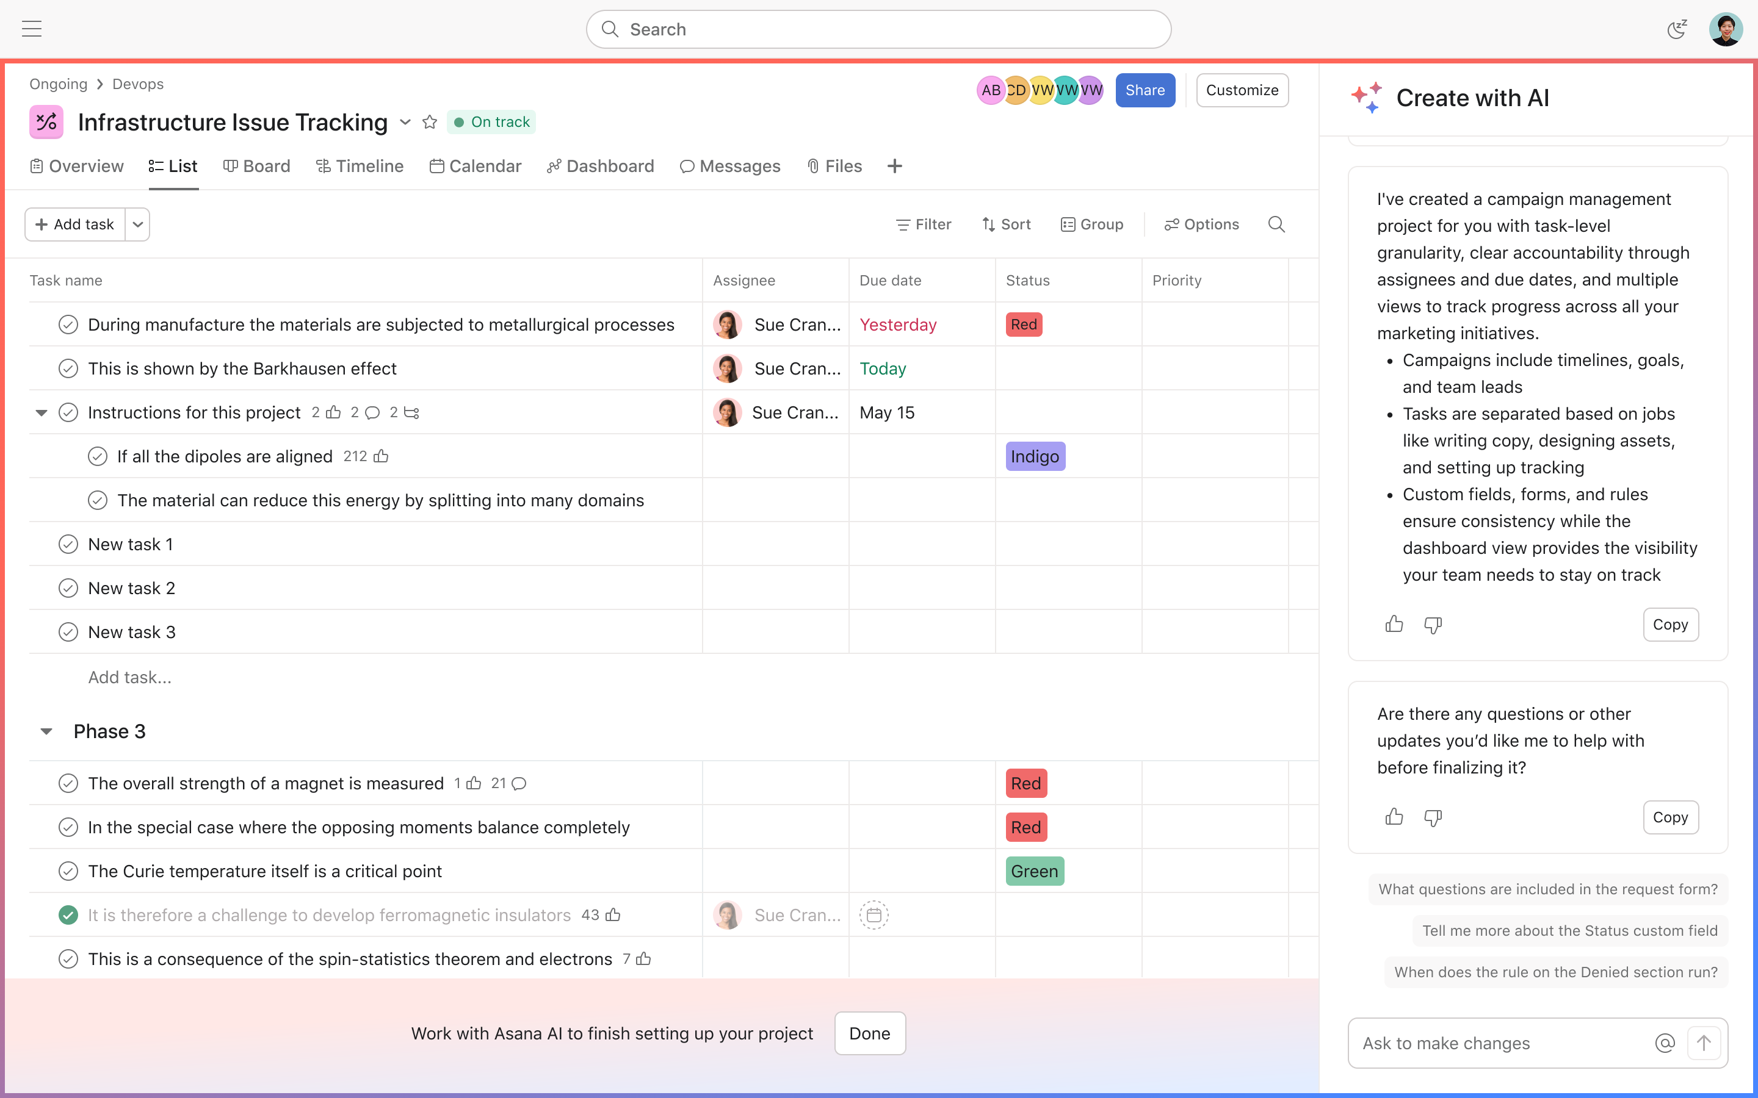The height and width of the screenshot is (1098, 1758).
Task: Click the send arrow in AI chat
Action: click(1704, 1043)
